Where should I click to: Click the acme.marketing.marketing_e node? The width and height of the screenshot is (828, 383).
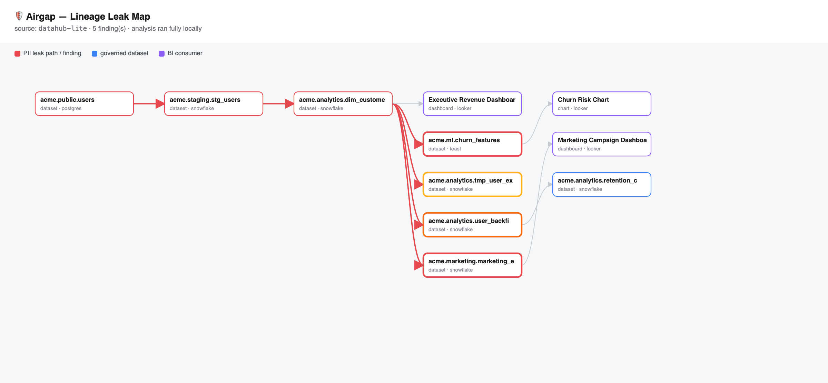point(472,265)
